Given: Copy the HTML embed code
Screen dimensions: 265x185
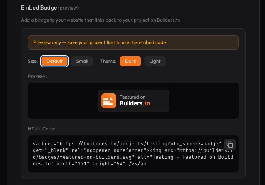Looking at the screenshot, I should pos(230,145).
